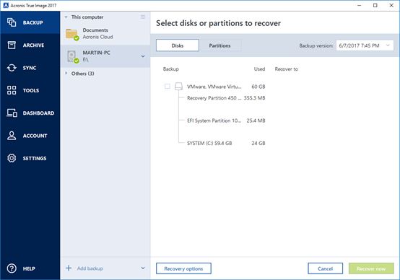The image size is (400, 280).
Task: Click the VMware disk drive icon
Action: pyautogui.click(x=178, y=87)
